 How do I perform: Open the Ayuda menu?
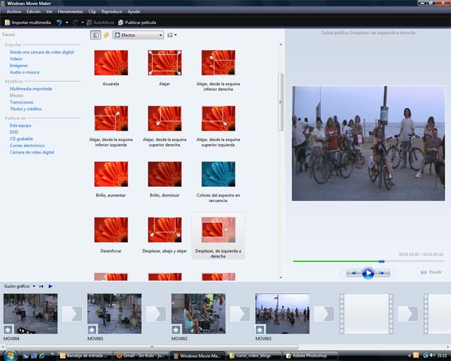[x=133, y=12]
